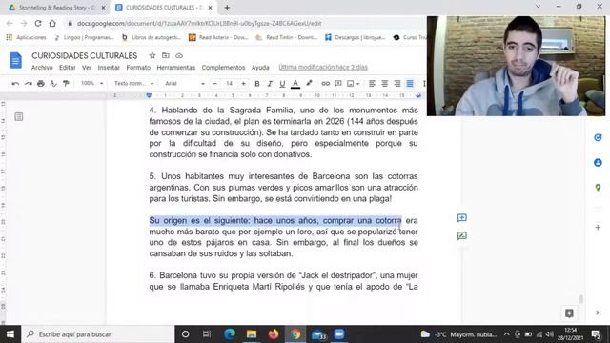Open the last modification history link
Screen dimensions: 610x343
(x=323, y=68)
